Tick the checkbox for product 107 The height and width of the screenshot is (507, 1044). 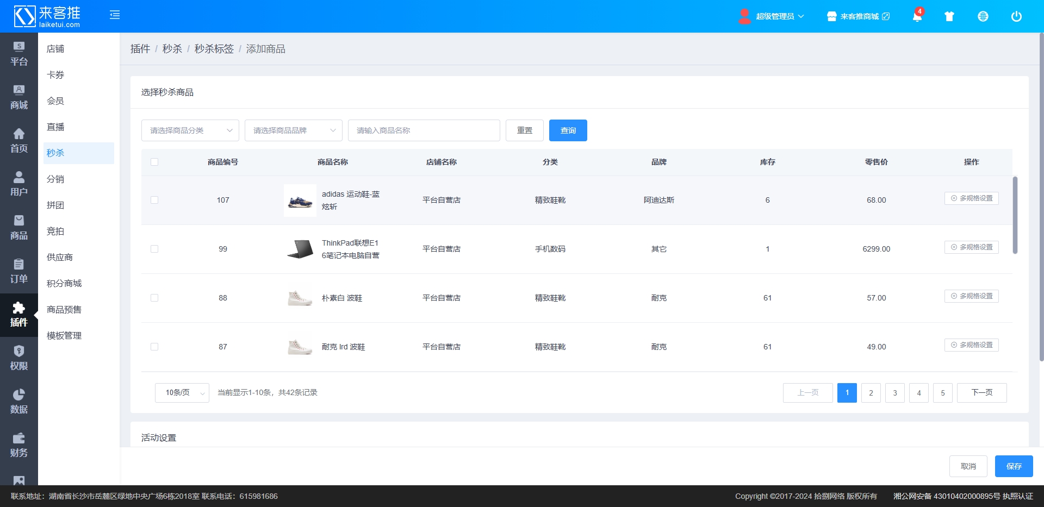click(154, 200)
